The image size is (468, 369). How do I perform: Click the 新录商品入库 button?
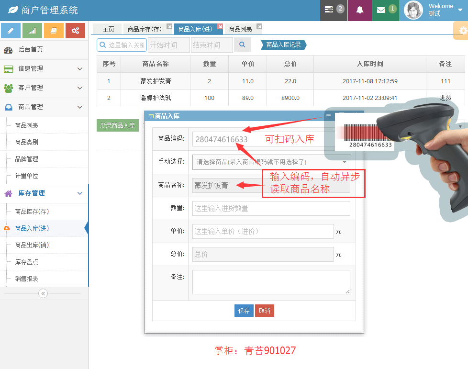click(118, 125)
